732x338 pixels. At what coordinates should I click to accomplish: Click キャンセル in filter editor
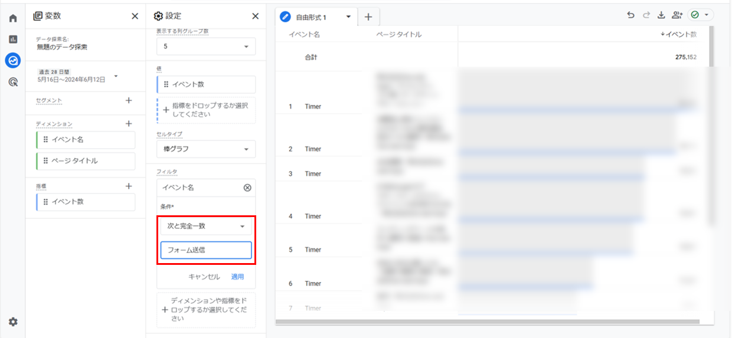click(x=204, y=277)
